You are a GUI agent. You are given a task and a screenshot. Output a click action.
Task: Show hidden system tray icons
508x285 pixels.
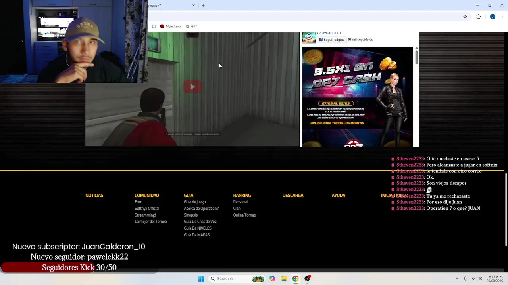[x=456, y=279]
